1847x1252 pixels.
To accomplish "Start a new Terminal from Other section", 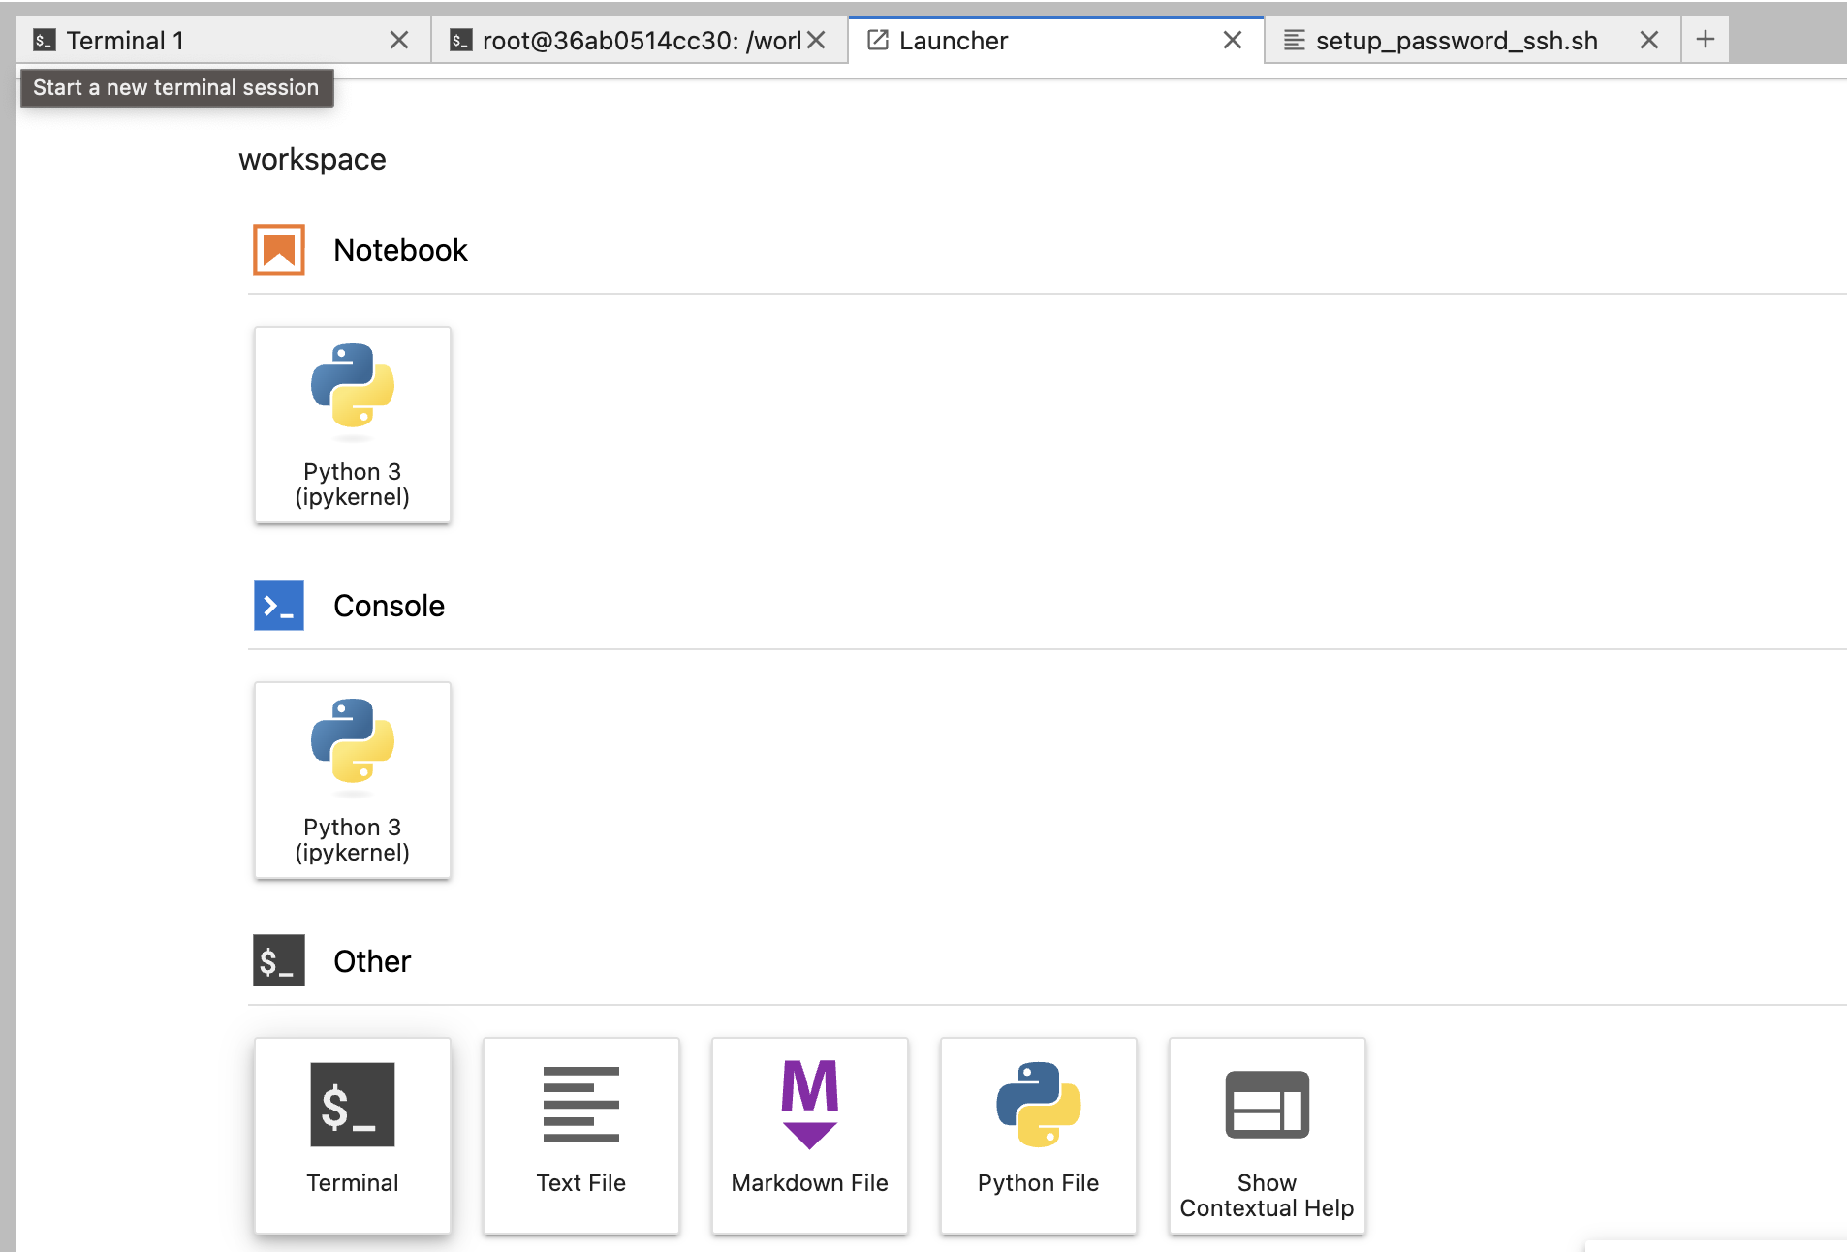I will [x=352, y=1136].
